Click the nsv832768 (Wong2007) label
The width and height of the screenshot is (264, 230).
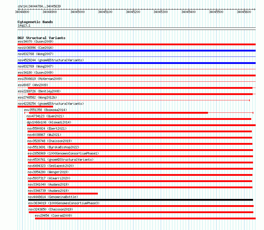click(36, 54)
